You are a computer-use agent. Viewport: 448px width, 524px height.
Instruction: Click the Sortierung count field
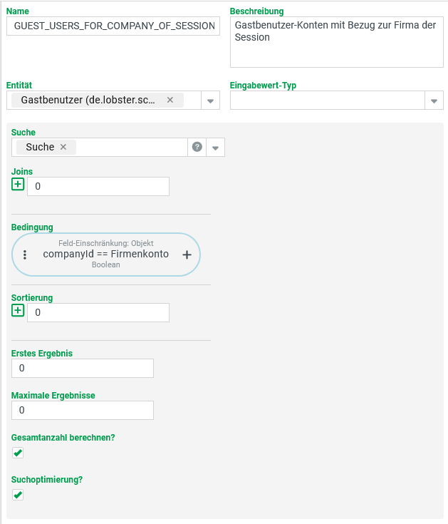pyautogui.click(x=98, y=312)
